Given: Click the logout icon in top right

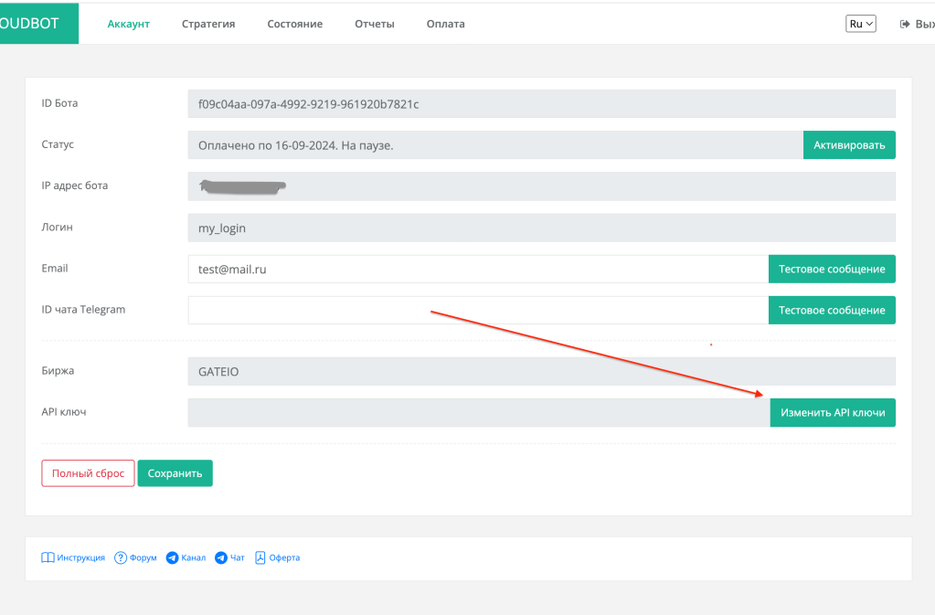Looking at the screenshot, I should point(905,24).
